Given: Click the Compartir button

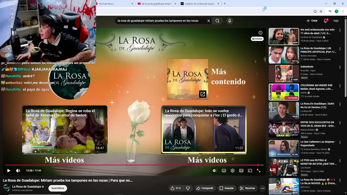Looking at the screenshot, I should tap(205, 188).
